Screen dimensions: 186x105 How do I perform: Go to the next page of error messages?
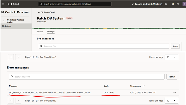tap(18, 101)
